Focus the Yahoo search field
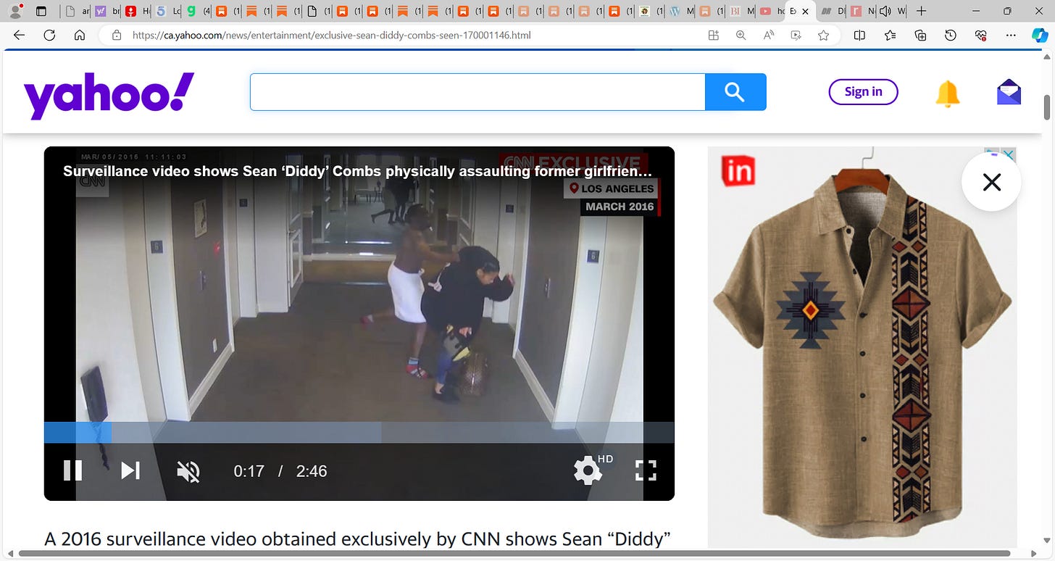The height and width of the screenshot is (561, 1055). coord(478,92)
